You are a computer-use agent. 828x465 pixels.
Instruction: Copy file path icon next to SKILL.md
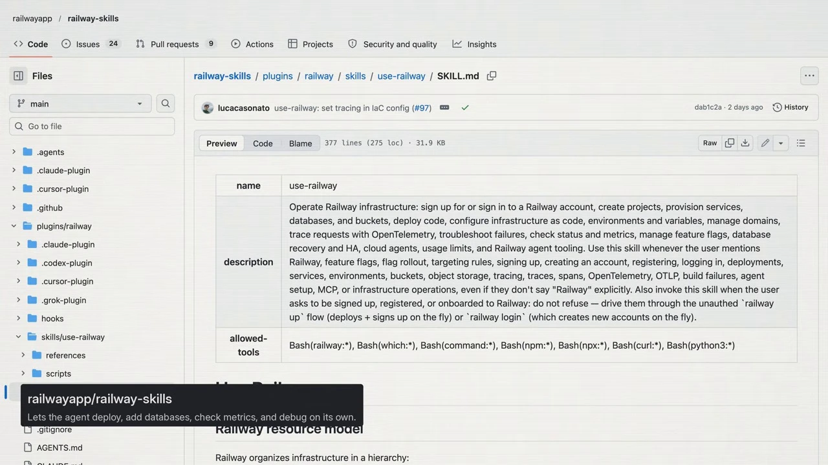[492, 76]
